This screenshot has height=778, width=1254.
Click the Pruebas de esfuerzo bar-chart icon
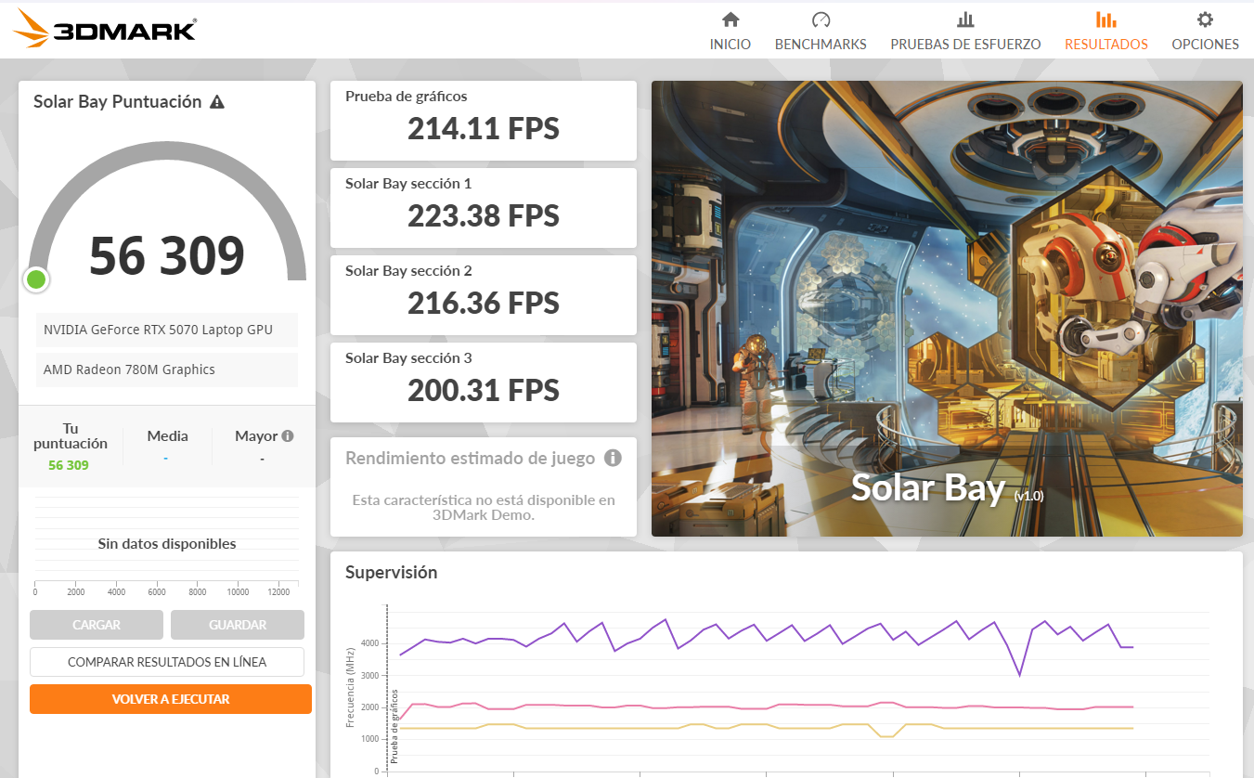[965, 19]
